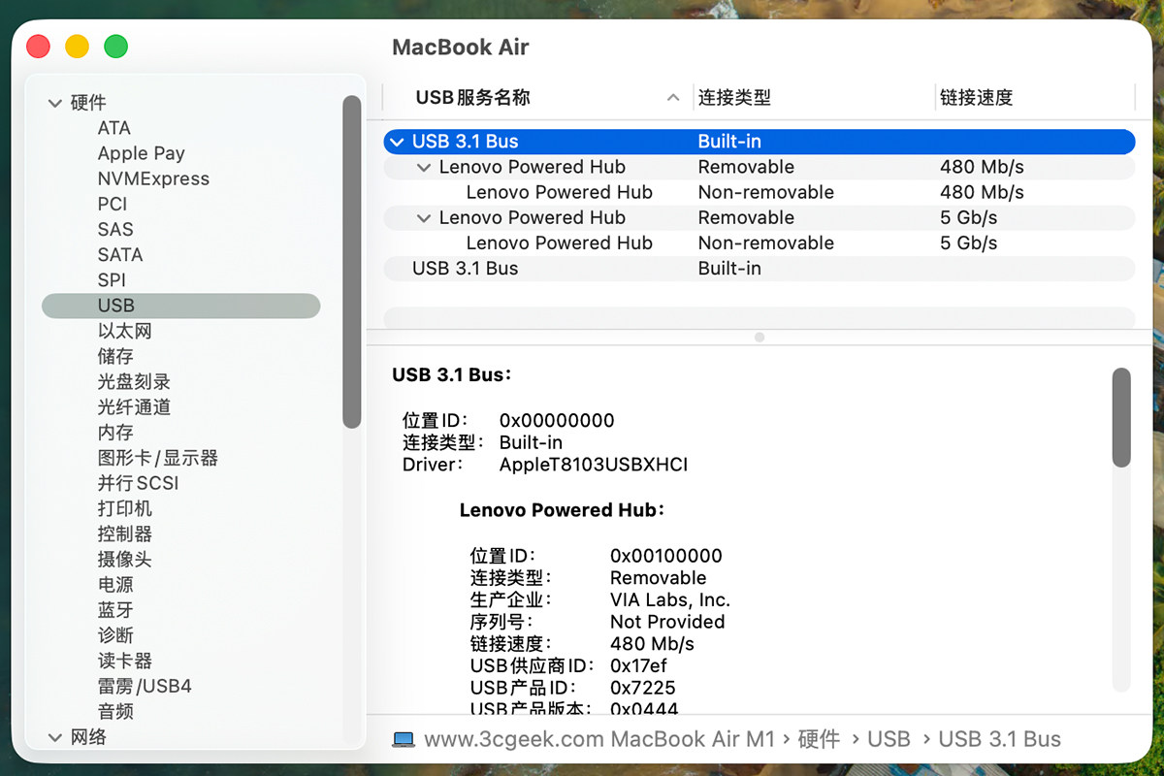
Task: Click the 0x00100000 location ID value
Action: pyautogui.click(x=666, y=556)
